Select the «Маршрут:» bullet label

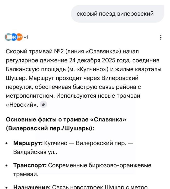click(x=28, y=143)
